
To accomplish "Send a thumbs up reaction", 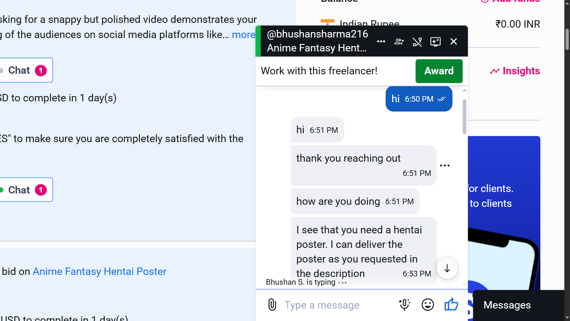I will pos(451,304).
